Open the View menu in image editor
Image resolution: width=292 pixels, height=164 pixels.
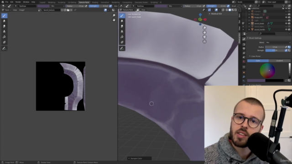(15, 10)
